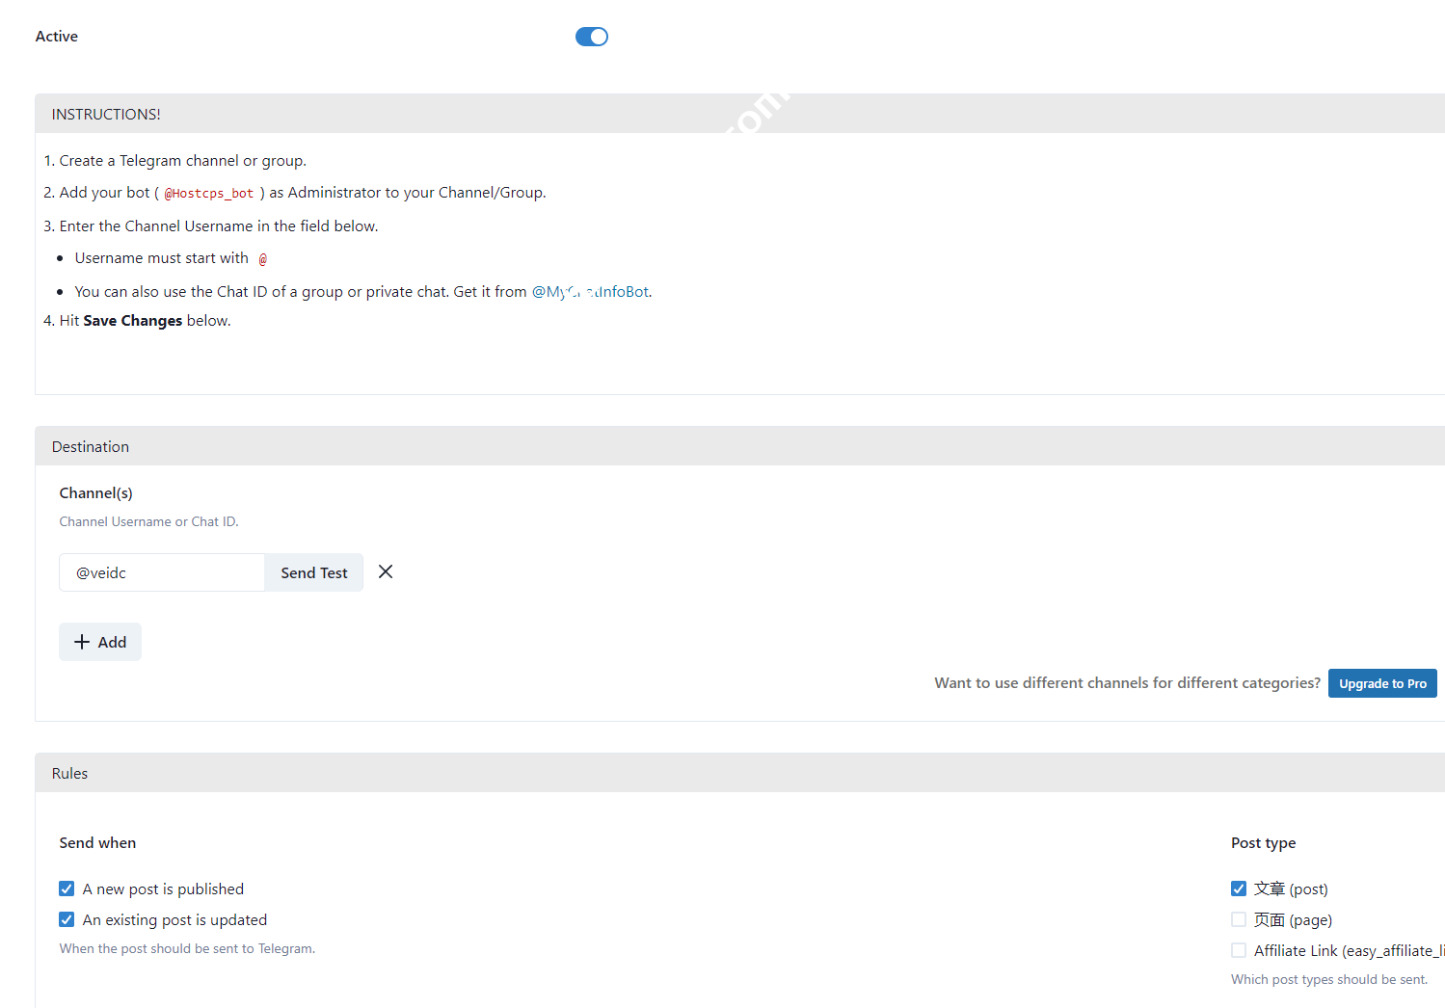Click the Add channel button
Viewport: 1445px width, 1008px height.
click(x=100, y=642)
